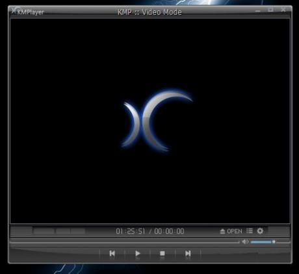Open preferences via the gear icon
The width and height of the screenshot is (299, 274).
260,231
